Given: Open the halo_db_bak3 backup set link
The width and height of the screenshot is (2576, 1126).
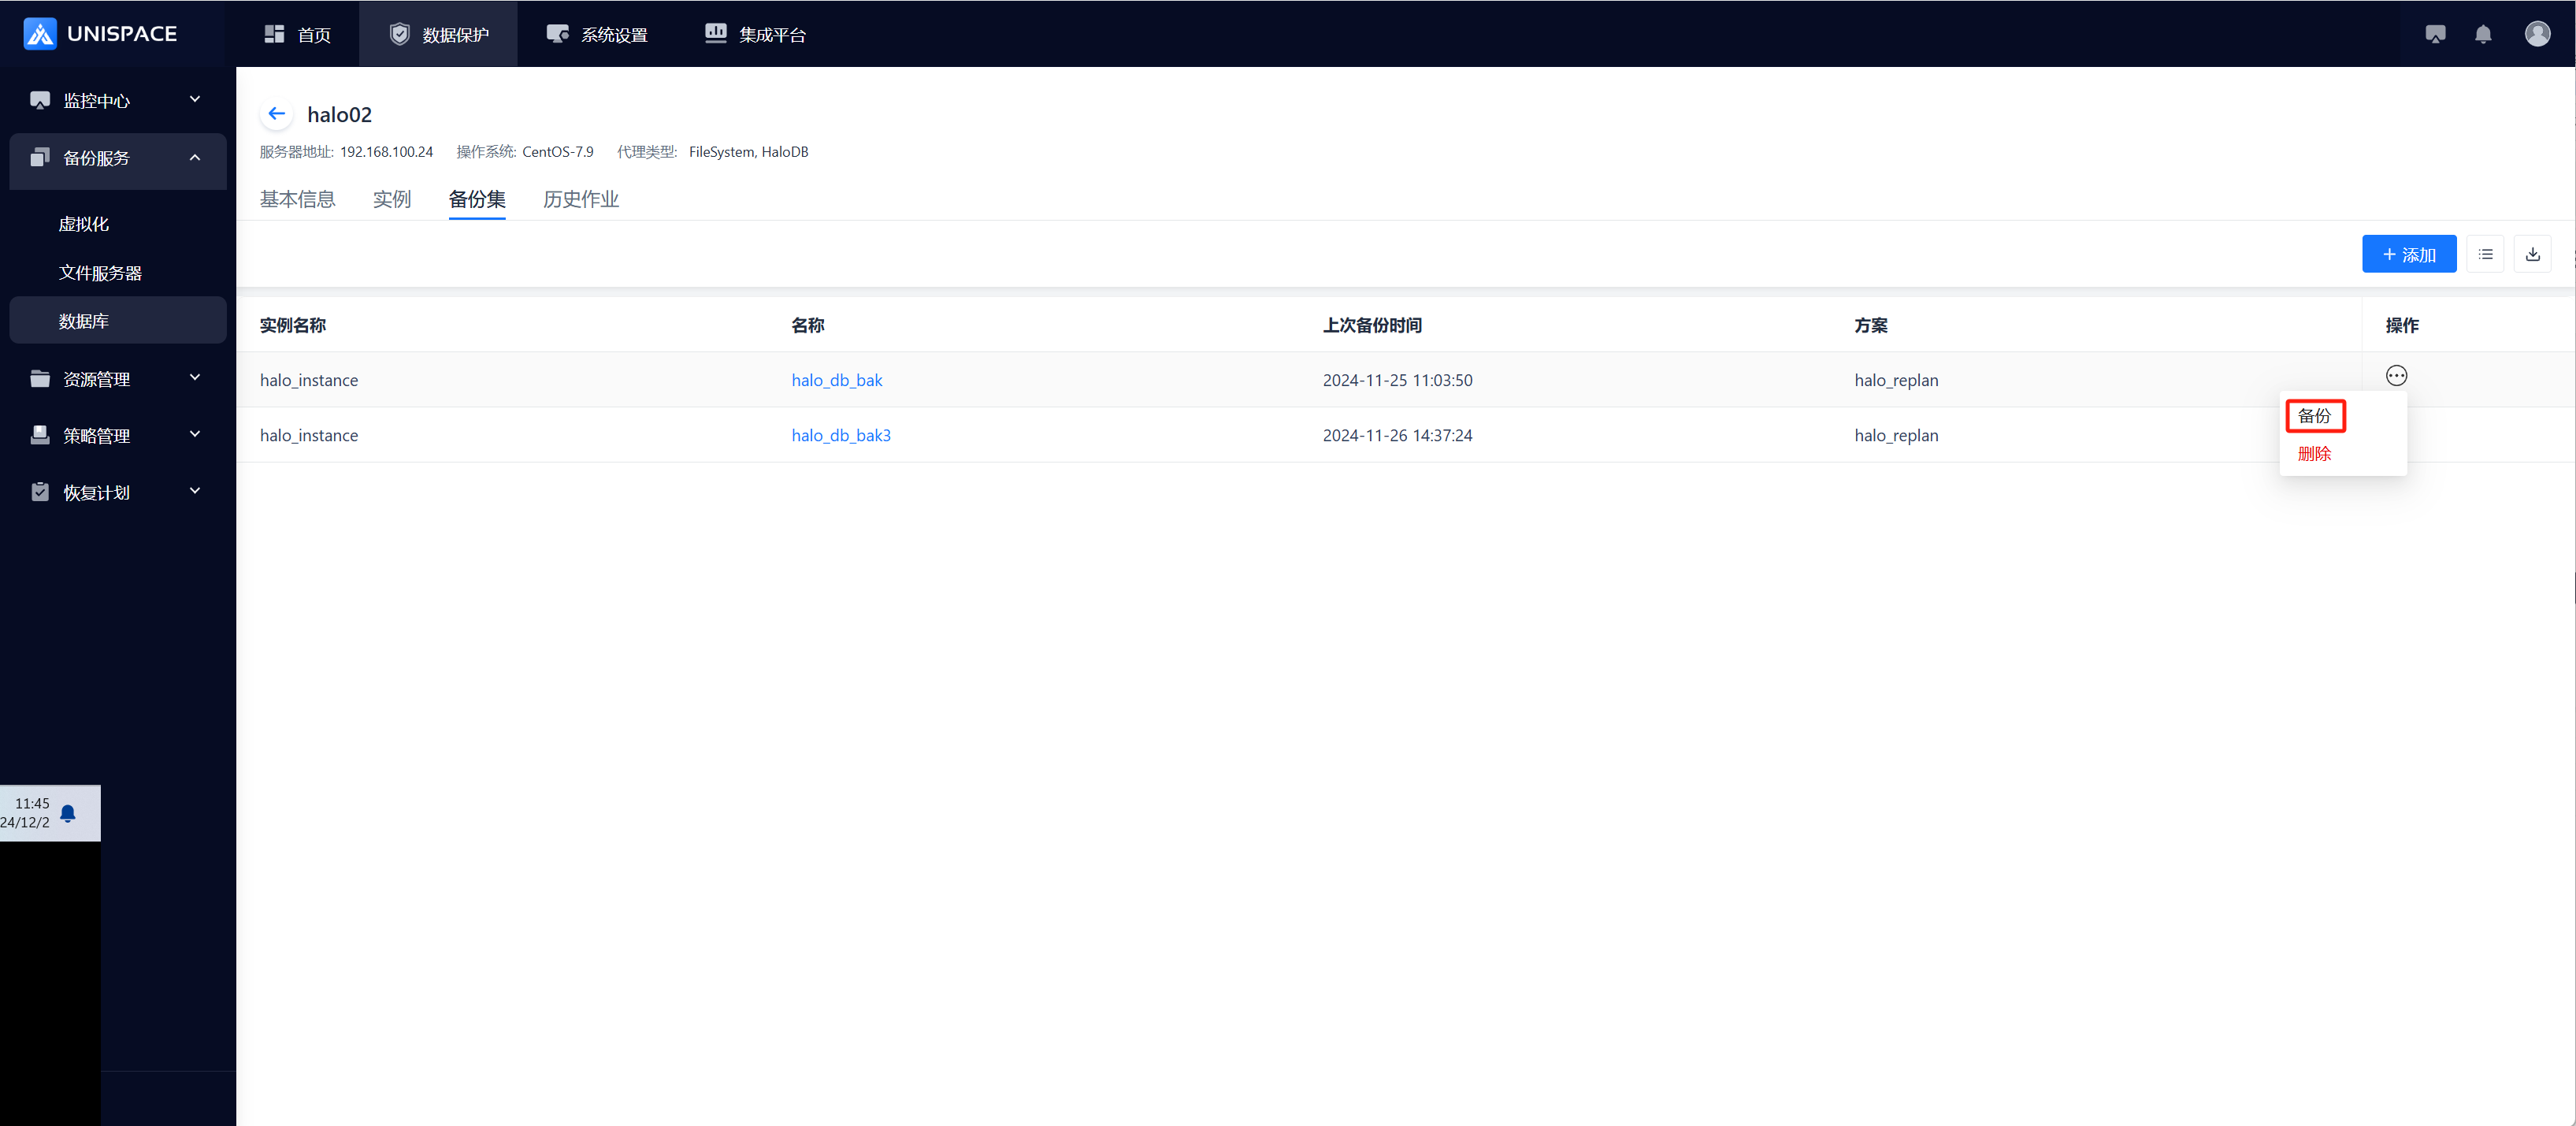Looking at the screenshot, I should tap(840, 435).
